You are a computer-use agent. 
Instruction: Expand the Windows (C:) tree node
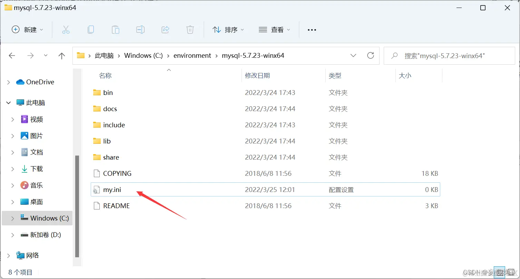[13, 218]
